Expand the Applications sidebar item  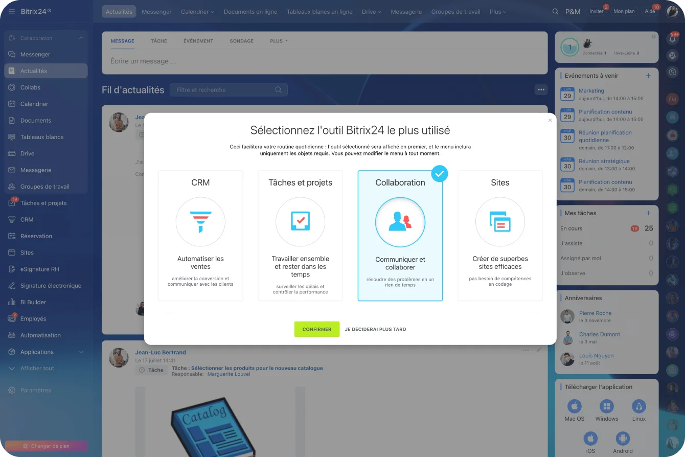pos(81,352)
